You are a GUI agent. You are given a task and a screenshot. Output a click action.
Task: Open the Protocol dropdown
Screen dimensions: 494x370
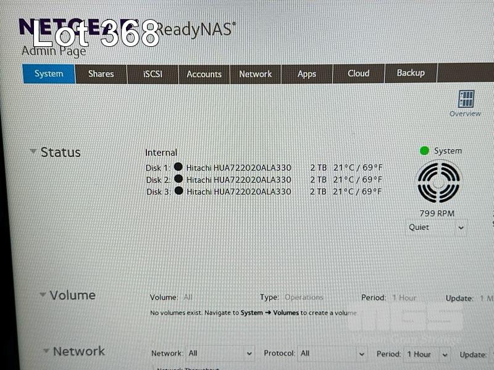pyautogui.click(x=332, y=353)
